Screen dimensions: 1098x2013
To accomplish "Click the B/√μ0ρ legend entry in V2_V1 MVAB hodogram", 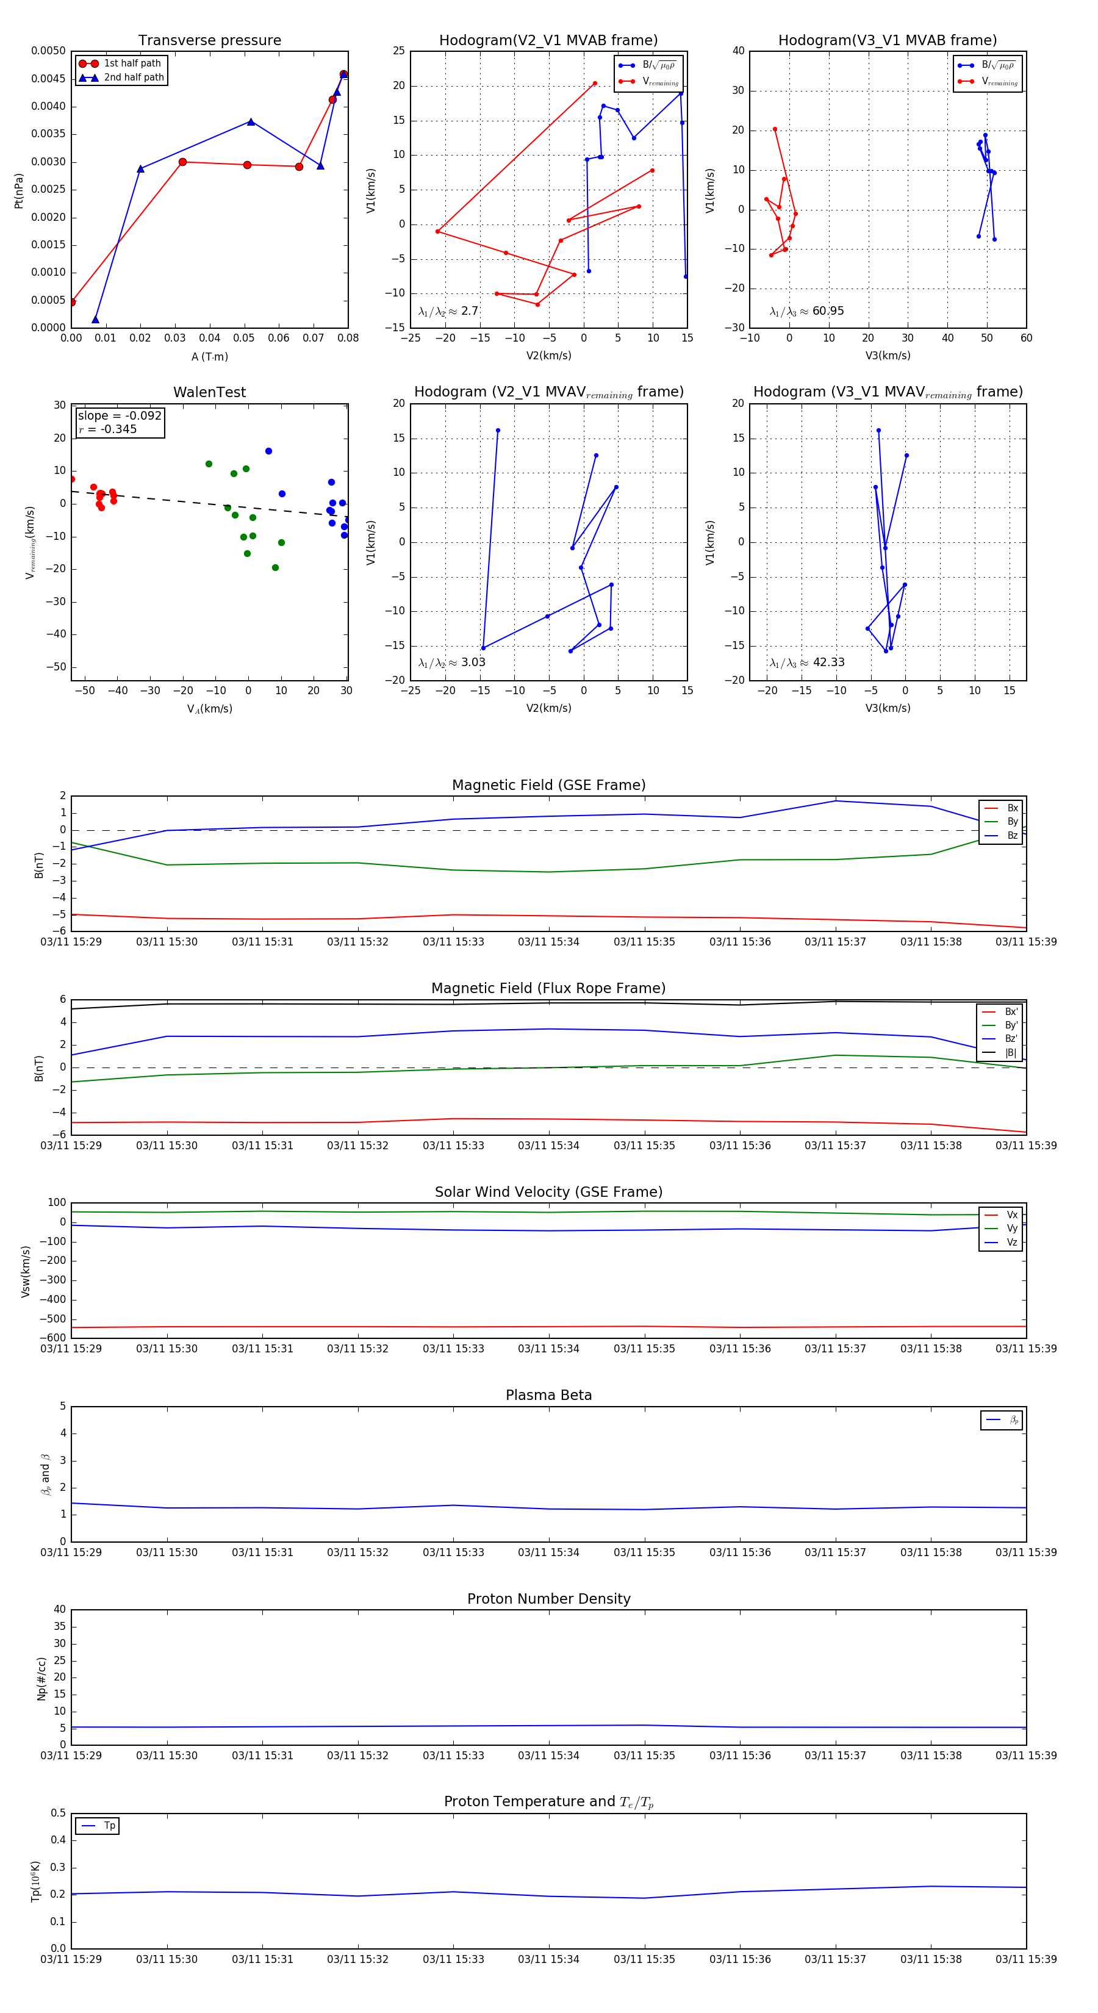I will [648, 66].
